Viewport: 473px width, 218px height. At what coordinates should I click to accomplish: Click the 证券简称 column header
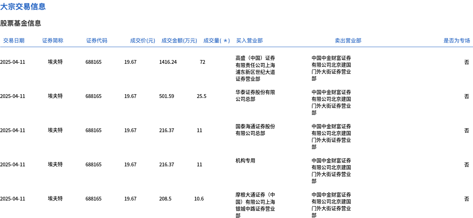[53, 41]
